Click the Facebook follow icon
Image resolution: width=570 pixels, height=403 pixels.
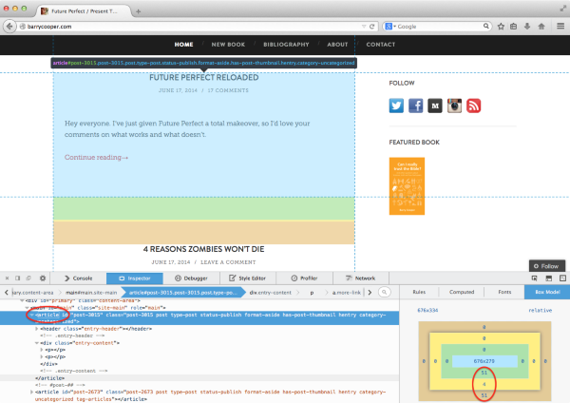pyautogui.click(x=416, y=106)
